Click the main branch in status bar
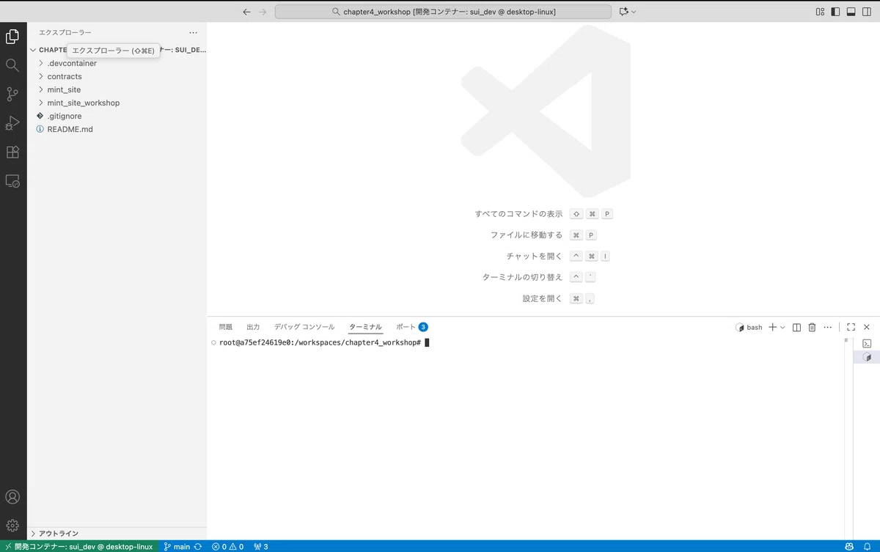The width and height of the screenshot is (880, 552). [x=177, y=546]
